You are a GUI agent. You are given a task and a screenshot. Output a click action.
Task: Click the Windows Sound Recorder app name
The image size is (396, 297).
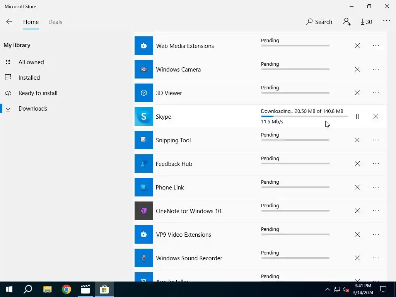coord(189,258)
